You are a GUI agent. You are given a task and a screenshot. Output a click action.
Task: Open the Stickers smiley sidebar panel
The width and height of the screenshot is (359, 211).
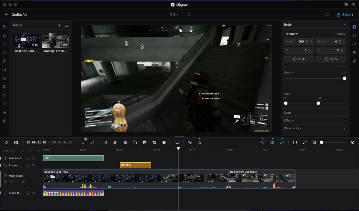(x=5, y=53)
